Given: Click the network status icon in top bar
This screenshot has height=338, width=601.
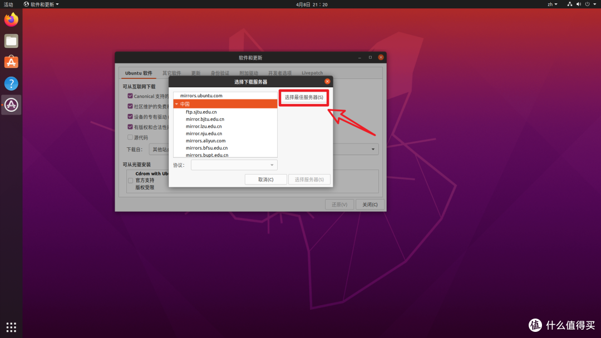Looking at the screenshot, I should point(569,4).
